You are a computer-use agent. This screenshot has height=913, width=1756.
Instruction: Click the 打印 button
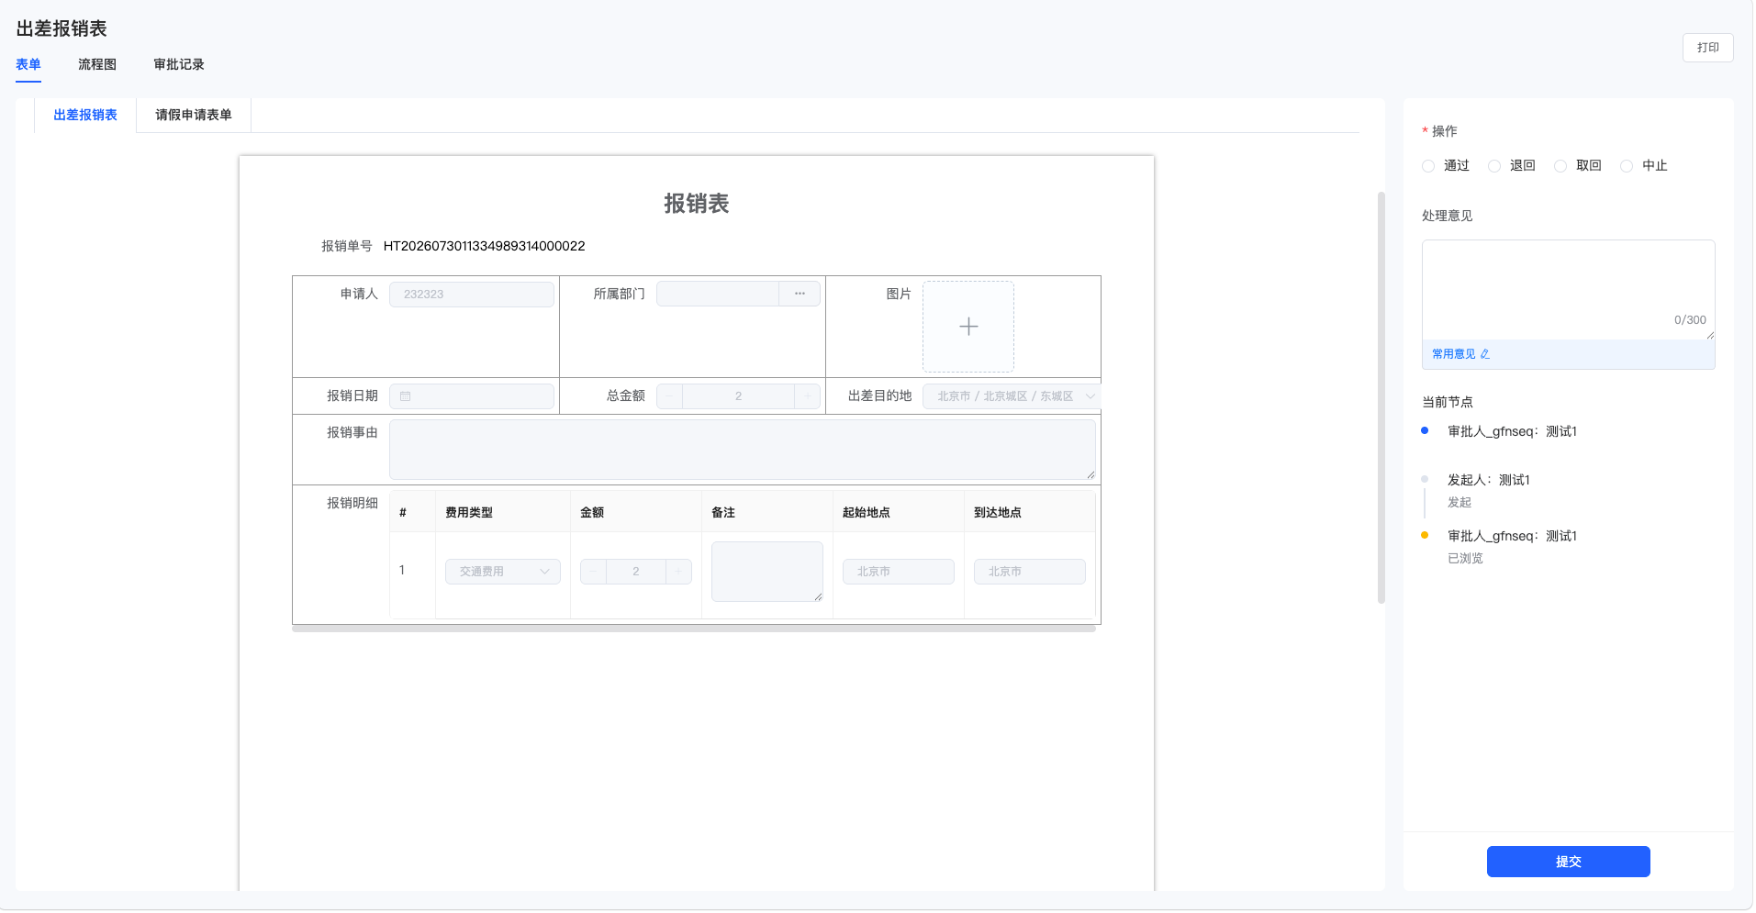point(1707,48)
